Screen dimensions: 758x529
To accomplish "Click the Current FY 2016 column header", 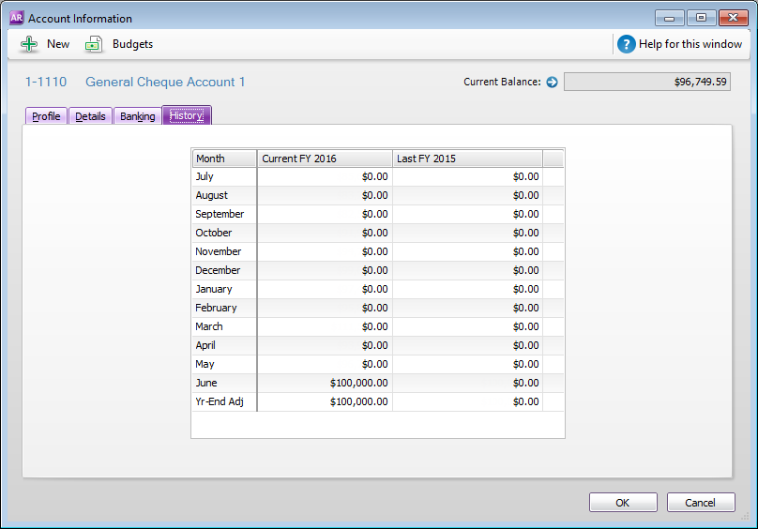I will click(325, 159).
